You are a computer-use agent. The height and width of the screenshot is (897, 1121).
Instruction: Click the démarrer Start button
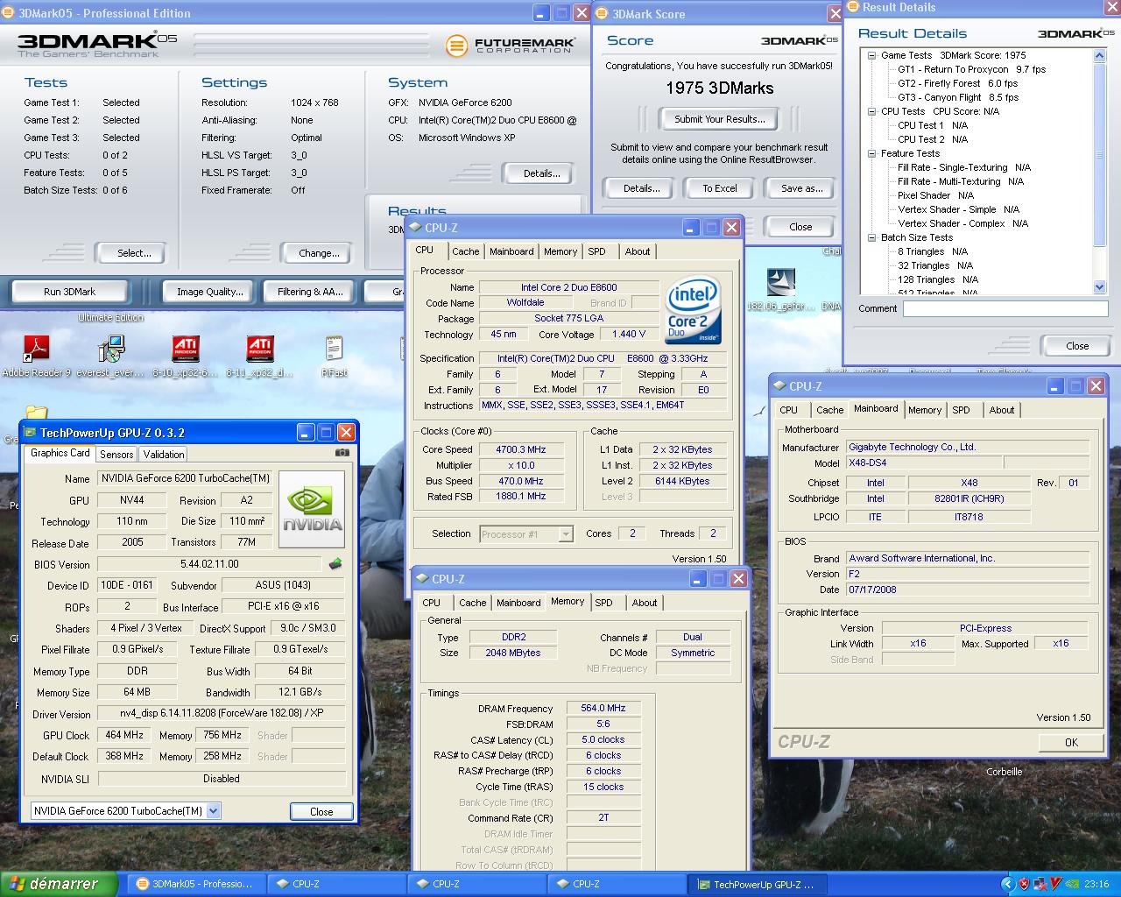pyautogui.click(x=59, y=884)
